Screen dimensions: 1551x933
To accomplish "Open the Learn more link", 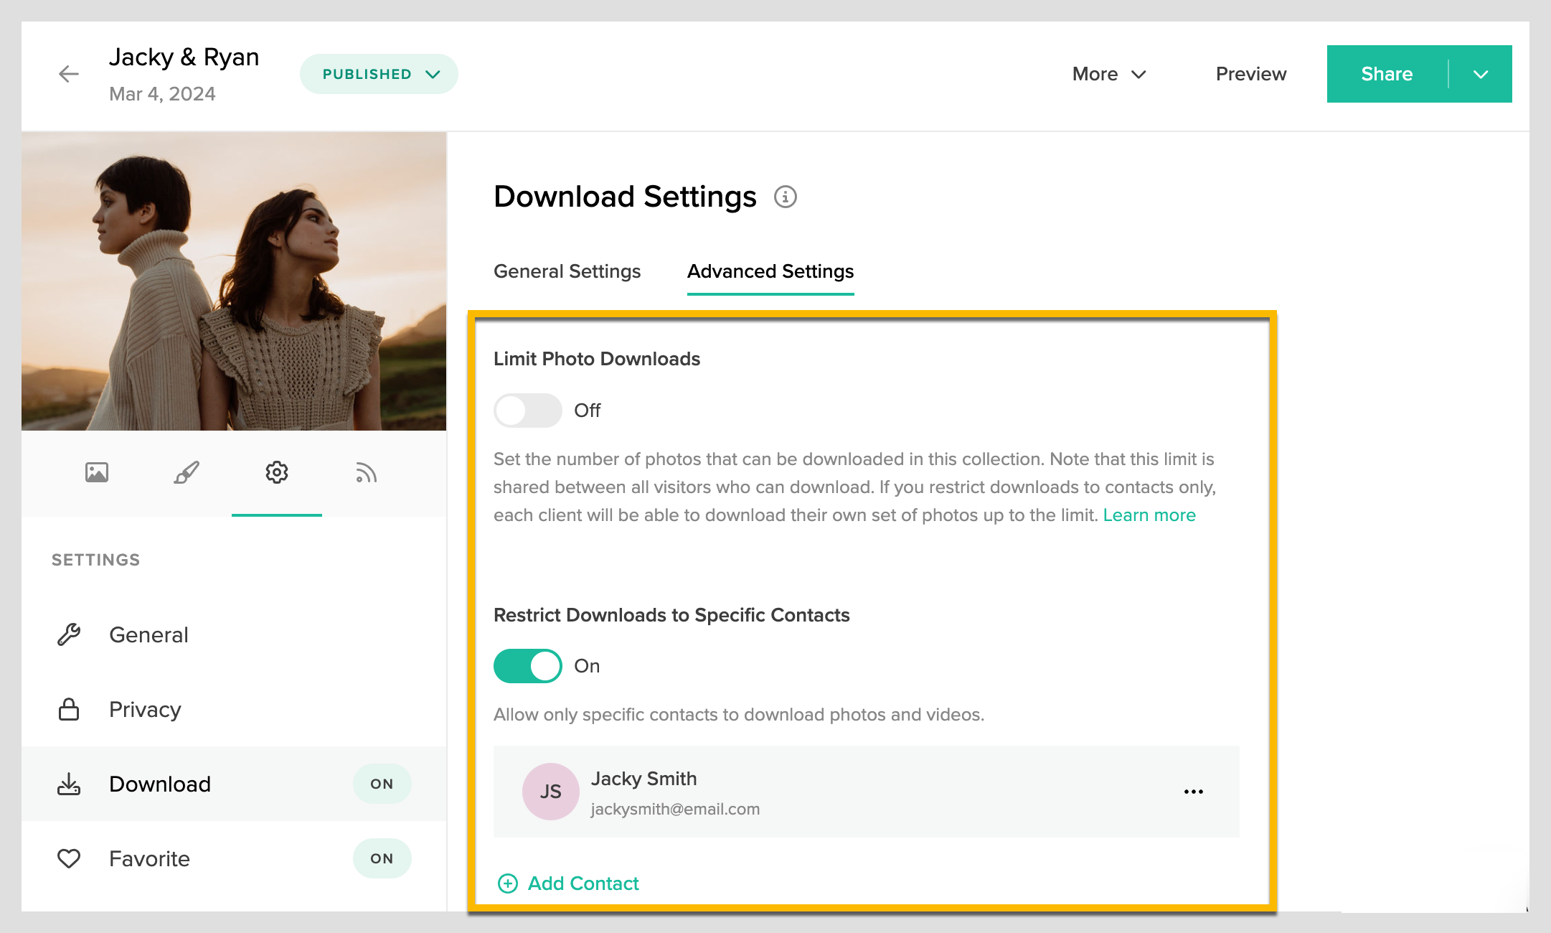I will [1149, 515].
